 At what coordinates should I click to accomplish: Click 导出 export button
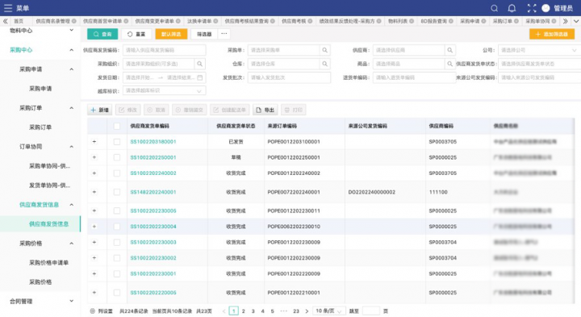click(265, 110)
